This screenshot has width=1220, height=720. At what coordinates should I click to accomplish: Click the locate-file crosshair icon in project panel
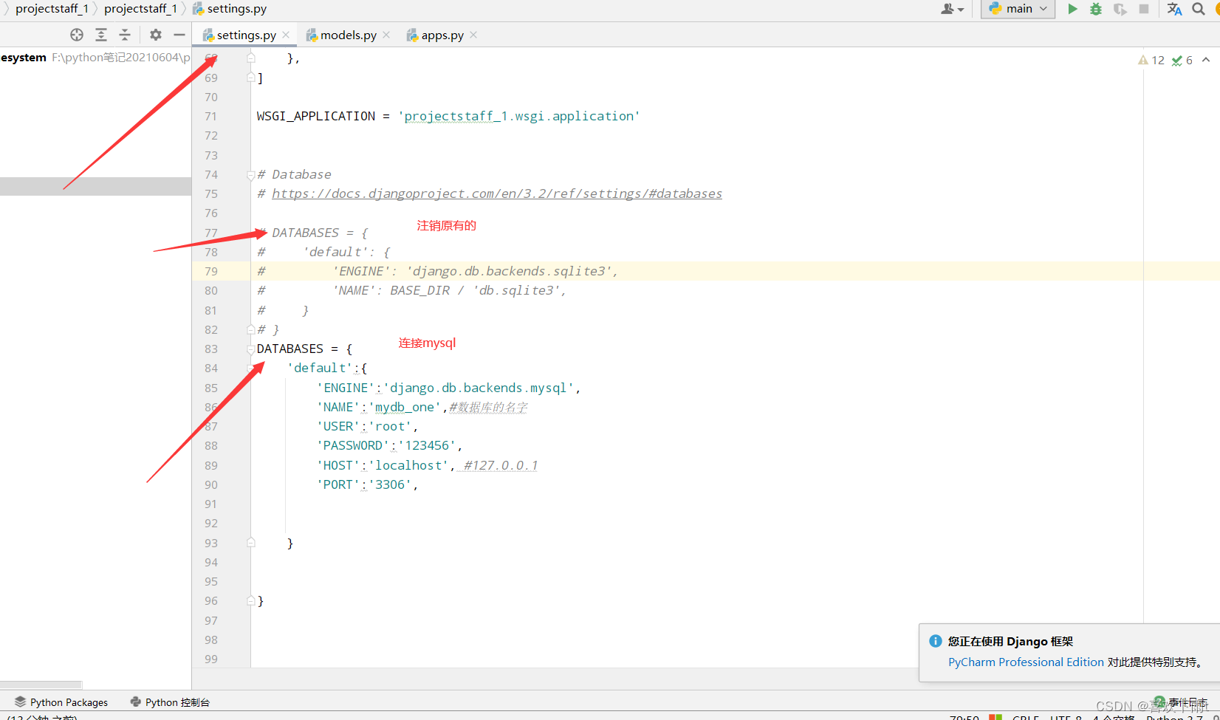click(77, 35)
